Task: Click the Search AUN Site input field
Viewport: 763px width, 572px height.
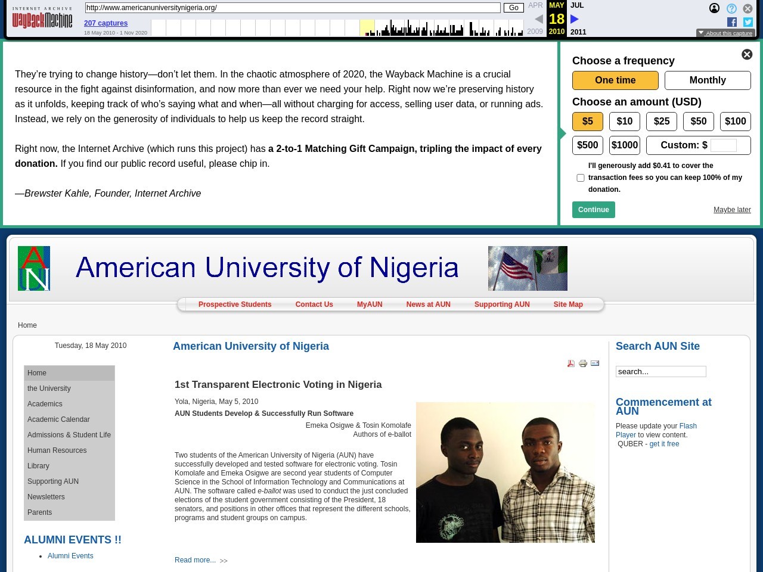Action: (x=660, y=372)
